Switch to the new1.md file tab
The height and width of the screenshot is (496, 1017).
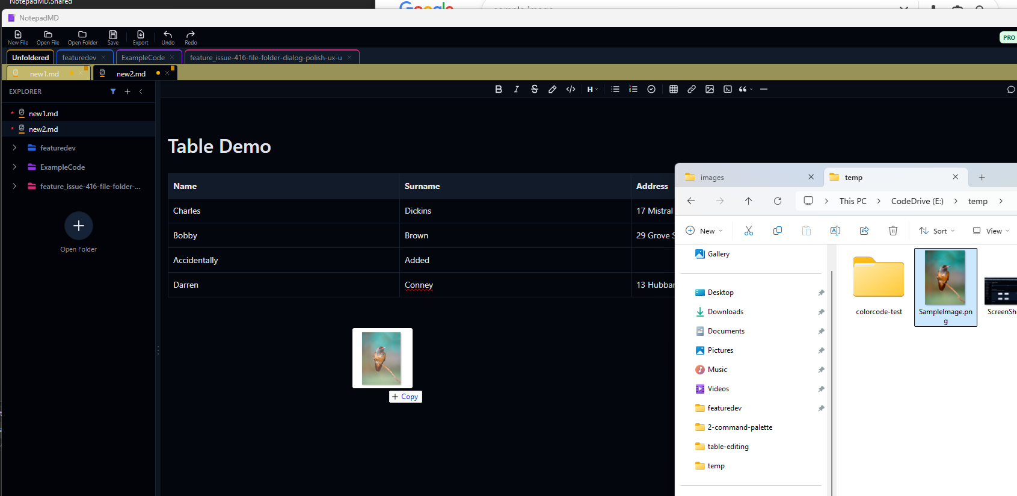(x=45, y=73)
